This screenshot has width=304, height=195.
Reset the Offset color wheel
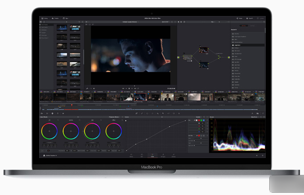coord(122,120)
